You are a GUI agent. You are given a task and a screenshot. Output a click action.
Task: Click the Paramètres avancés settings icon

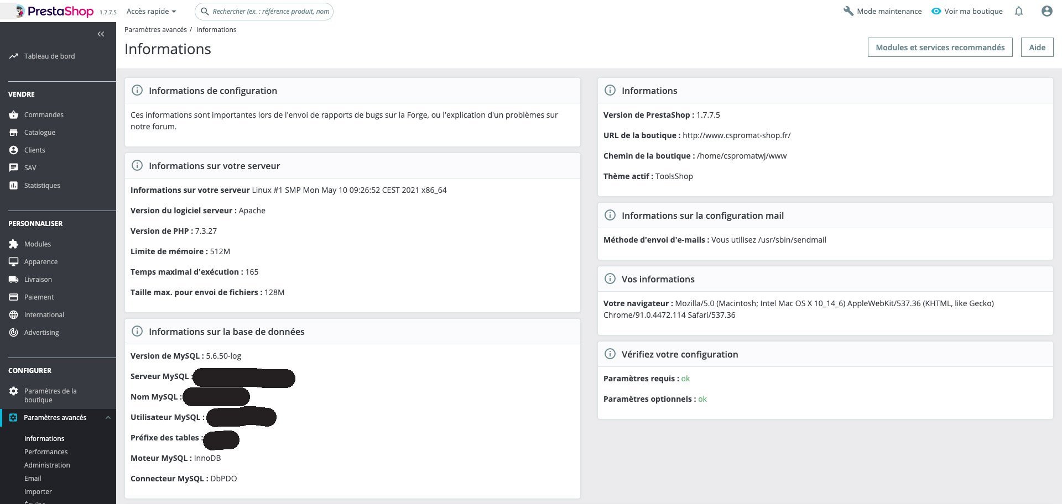(x=13, y=418)
